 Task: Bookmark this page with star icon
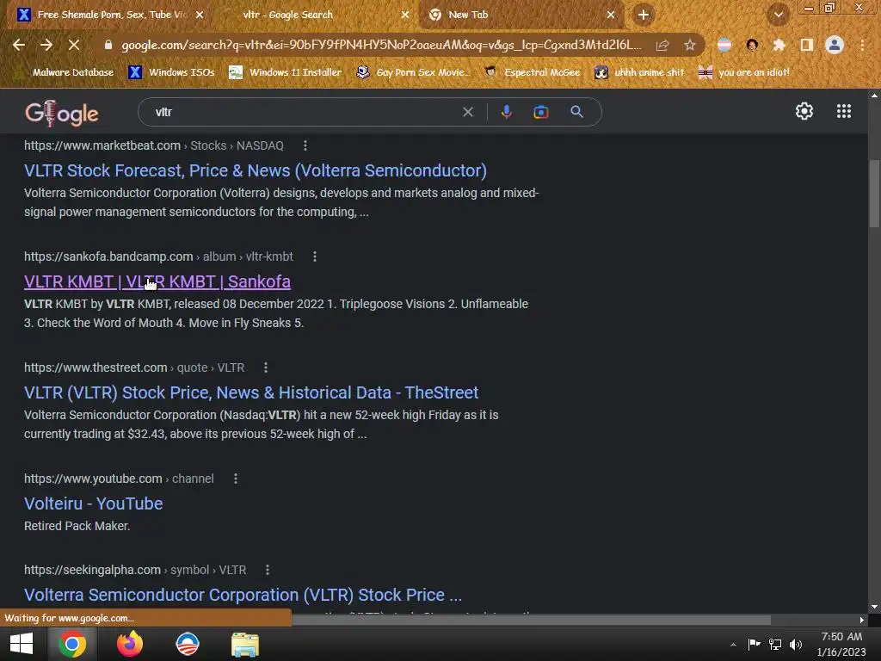click(690, 45)
